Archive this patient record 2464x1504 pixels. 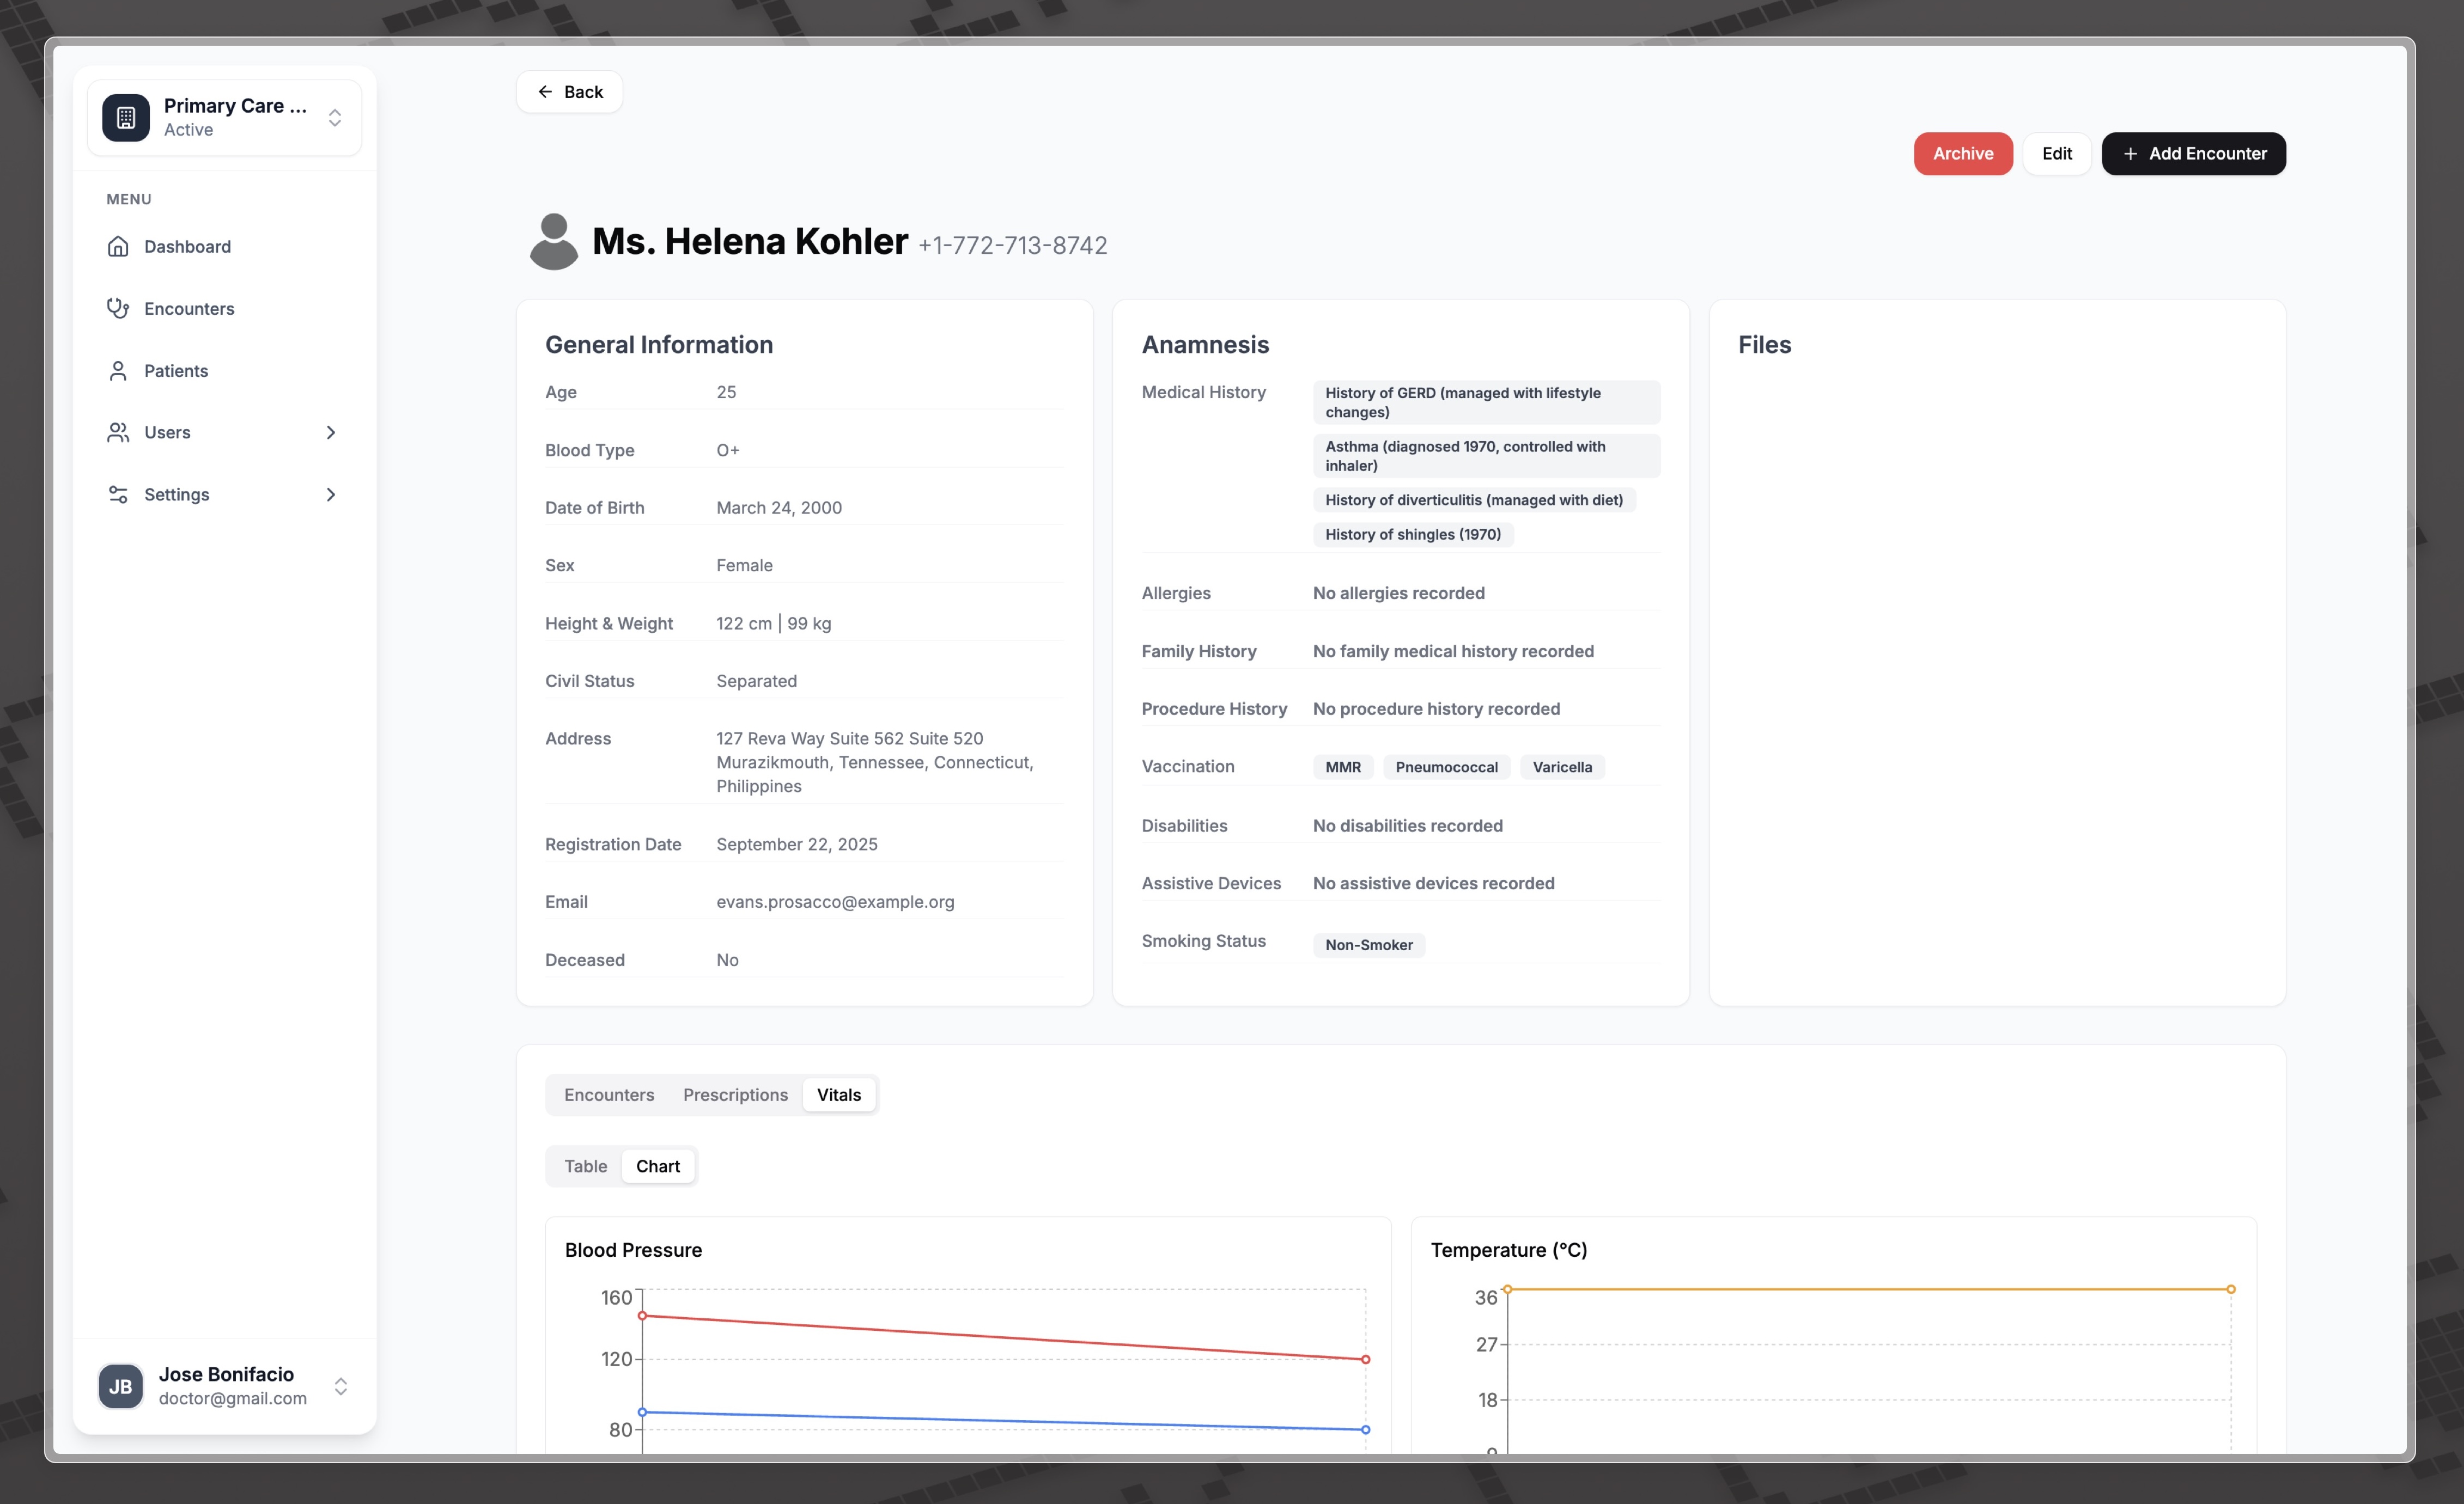pyautogui.click(x=1962, y=153)
